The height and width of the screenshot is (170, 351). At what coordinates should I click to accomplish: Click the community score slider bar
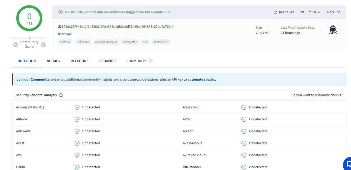click(29, 38)
